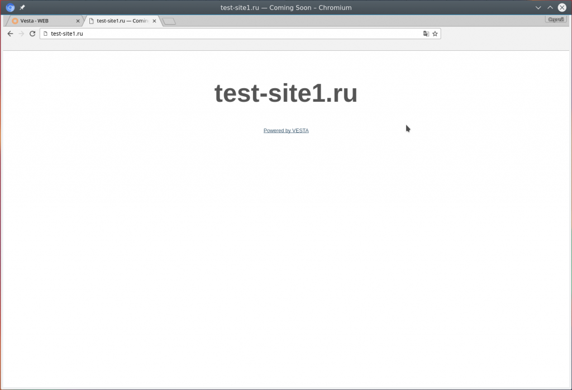Click the test-site1.ru heading text
Viewport: 572px width, 390px height.
click(286, 93)
